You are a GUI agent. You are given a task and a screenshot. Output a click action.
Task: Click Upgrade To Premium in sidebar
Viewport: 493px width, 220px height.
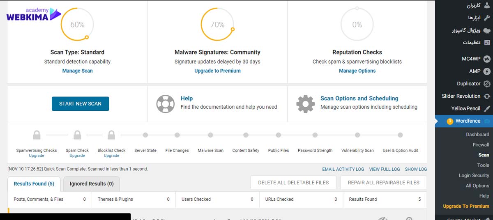click(x=466, y=206)
